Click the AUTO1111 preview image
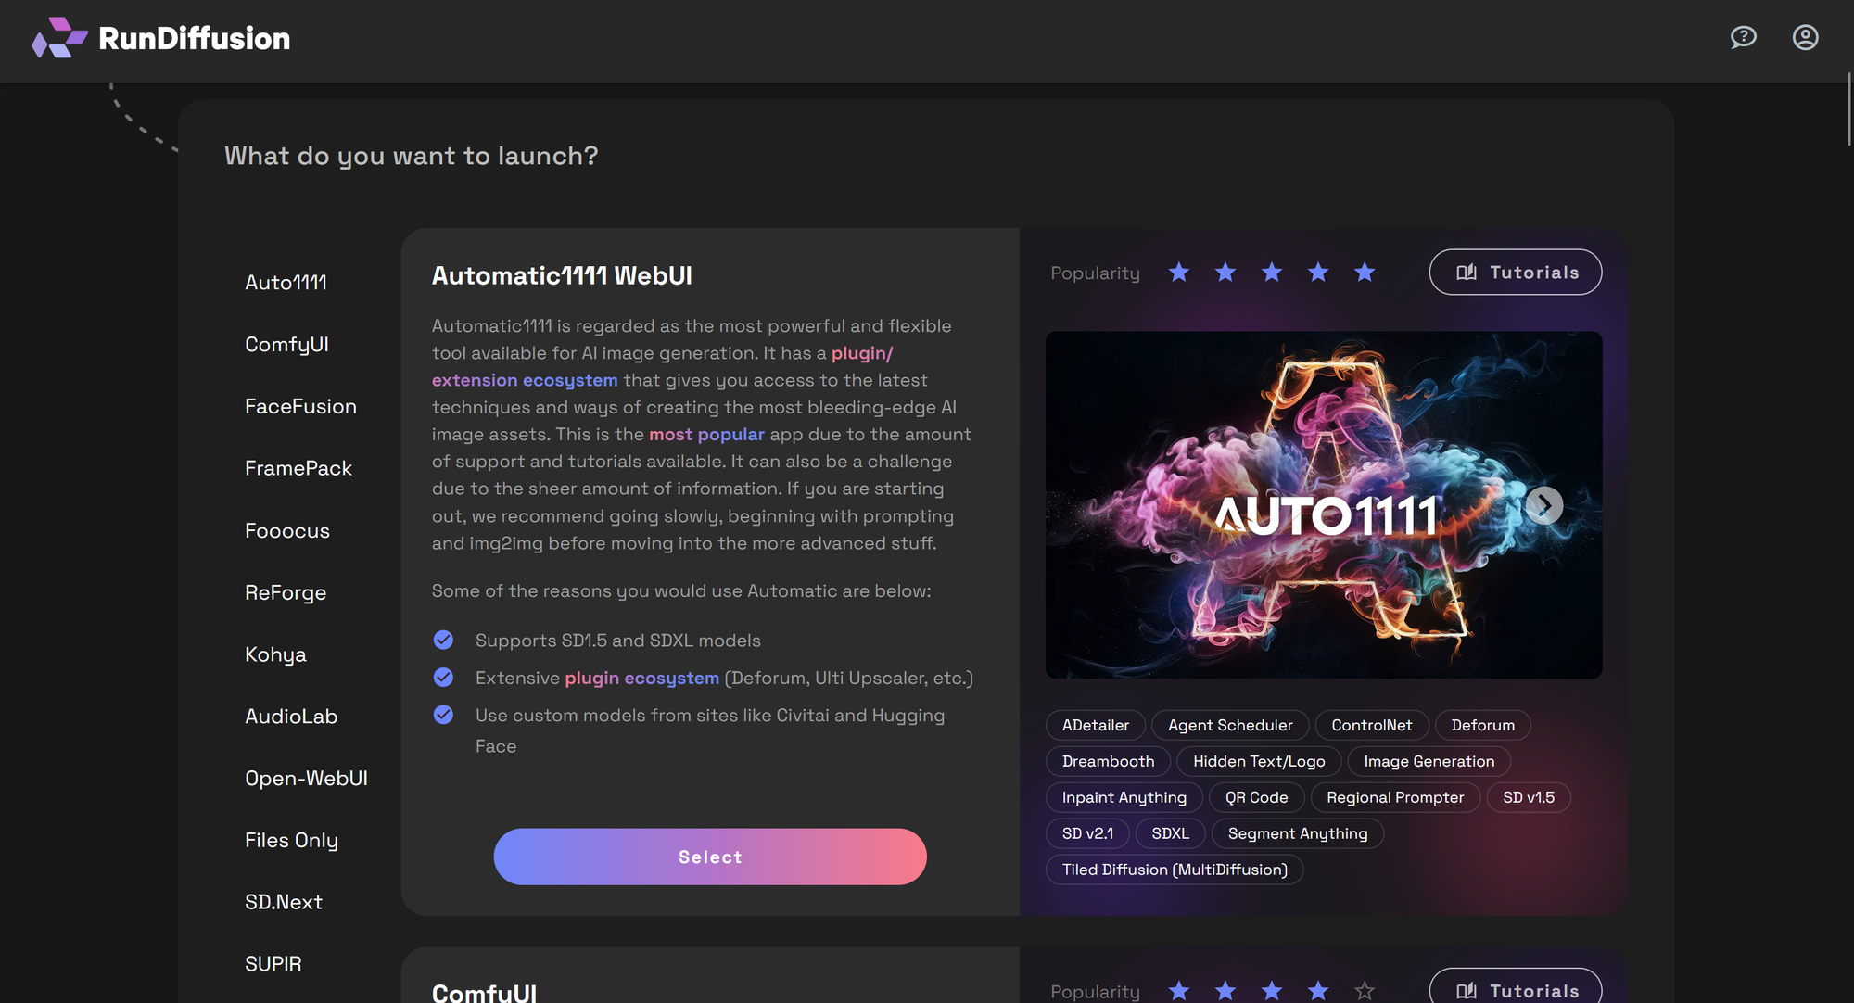This screenshot has width=1854, height=1003. 1324,505
